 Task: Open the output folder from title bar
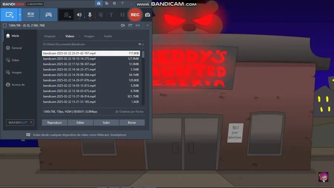coord(107,3)
